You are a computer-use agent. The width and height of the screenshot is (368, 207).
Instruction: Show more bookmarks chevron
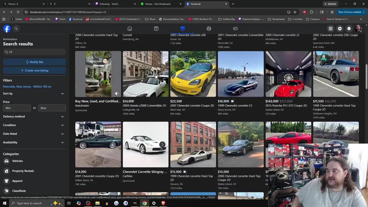pyautogui.click(x=361, y=19)
